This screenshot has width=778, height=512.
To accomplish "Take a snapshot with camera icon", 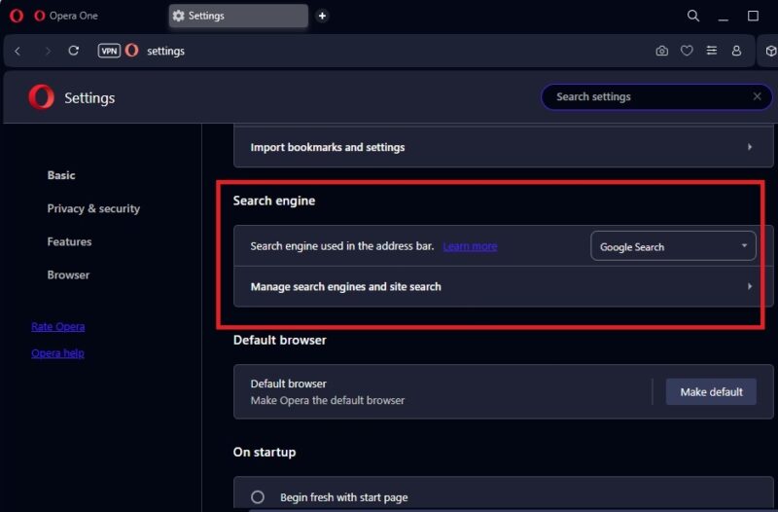I will coord(661,51).
